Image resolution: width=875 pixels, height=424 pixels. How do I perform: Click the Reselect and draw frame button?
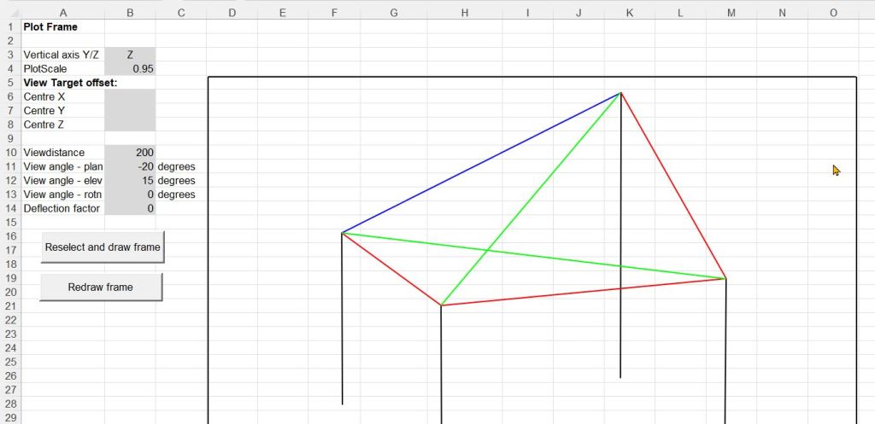pos(102,247)
